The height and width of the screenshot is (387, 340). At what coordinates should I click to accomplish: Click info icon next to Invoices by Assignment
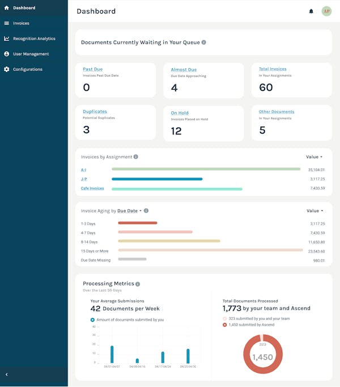[136, 157]
